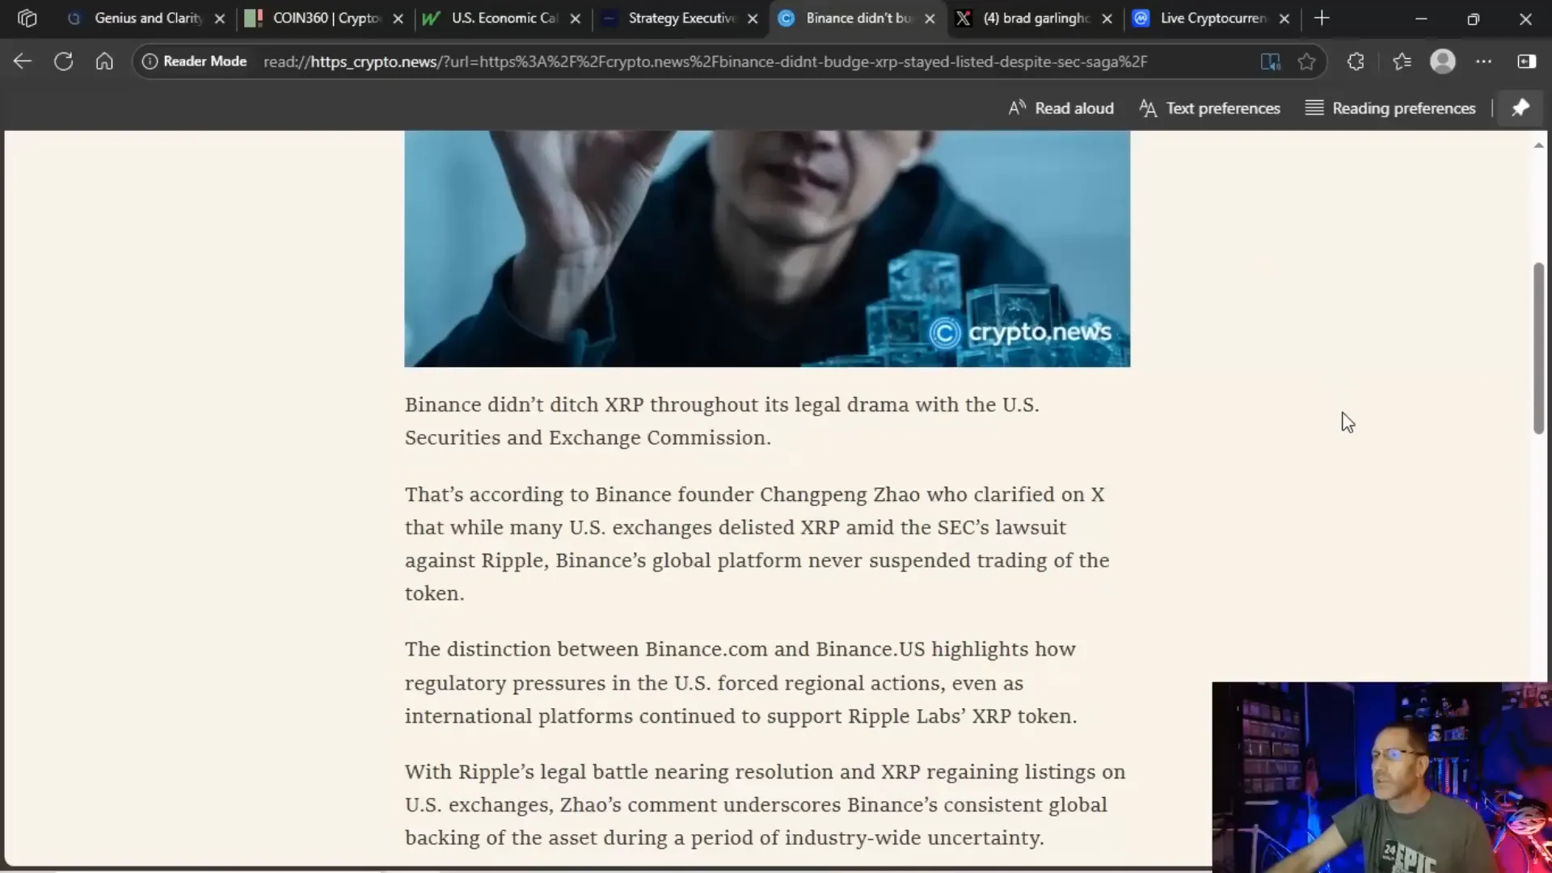Click the words 'Binance.com and Binance.US'
The height and width of the screenshot is (873, 1552).
(785, 650)
